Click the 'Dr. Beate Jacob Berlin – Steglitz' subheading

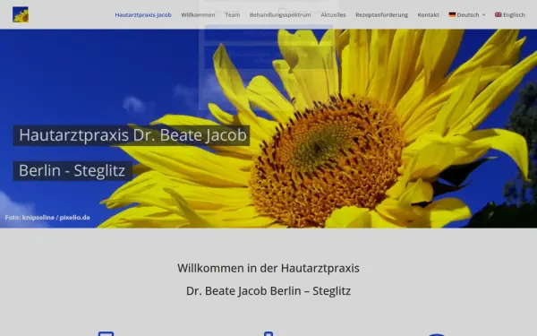[268, 290]
